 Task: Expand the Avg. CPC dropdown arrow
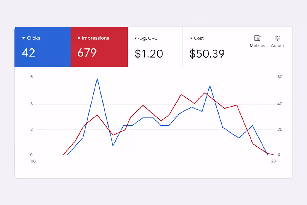[x=135, y=38]
